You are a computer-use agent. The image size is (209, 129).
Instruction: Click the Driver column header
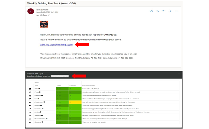click(x=59, y=85)
